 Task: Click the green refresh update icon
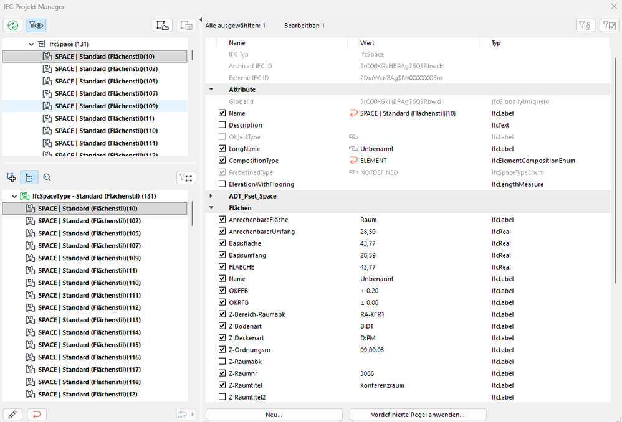coord(12,26)
